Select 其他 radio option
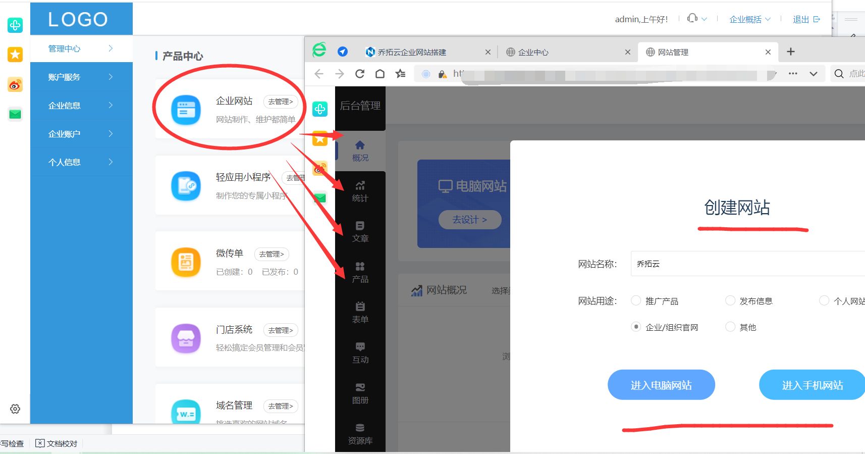 (x=730, y=327)
